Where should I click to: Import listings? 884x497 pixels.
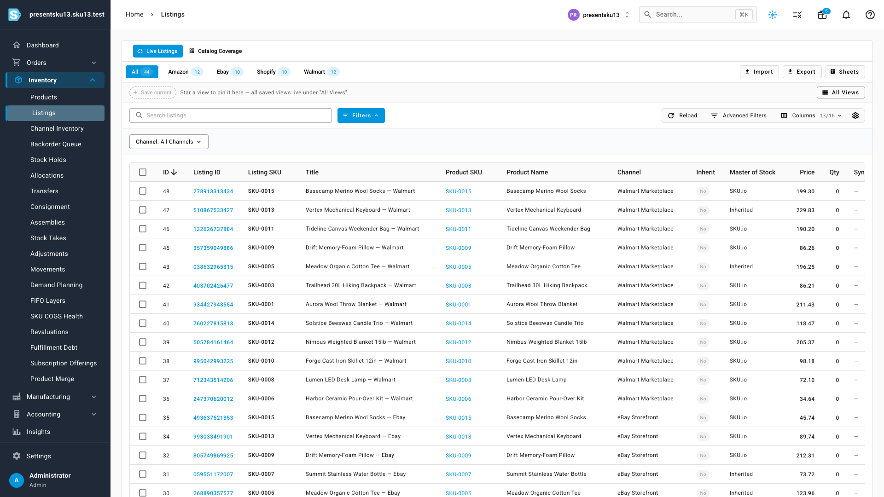point(759,72)
